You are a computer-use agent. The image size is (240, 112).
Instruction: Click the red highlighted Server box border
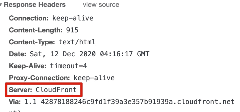44,83
